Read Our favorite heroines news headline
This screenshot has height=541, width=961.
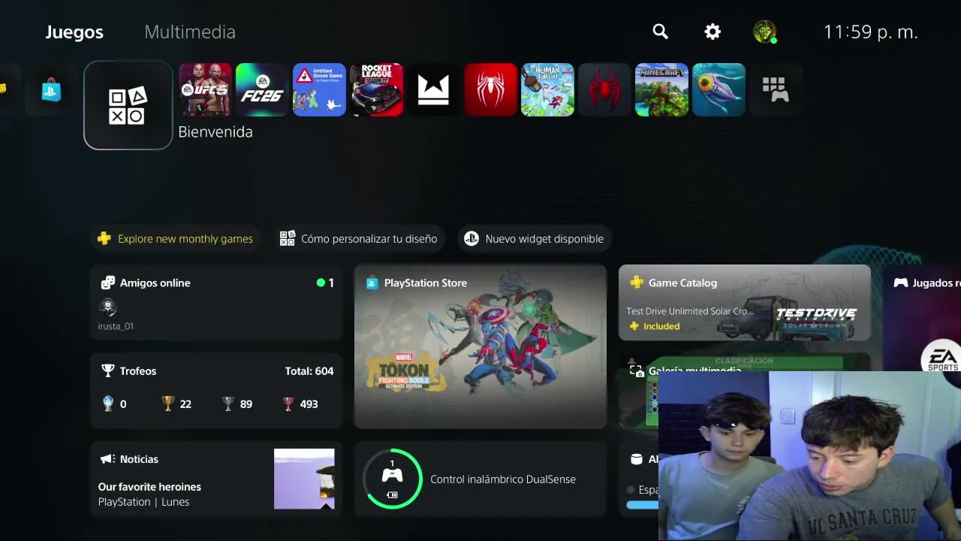(149, 487)
